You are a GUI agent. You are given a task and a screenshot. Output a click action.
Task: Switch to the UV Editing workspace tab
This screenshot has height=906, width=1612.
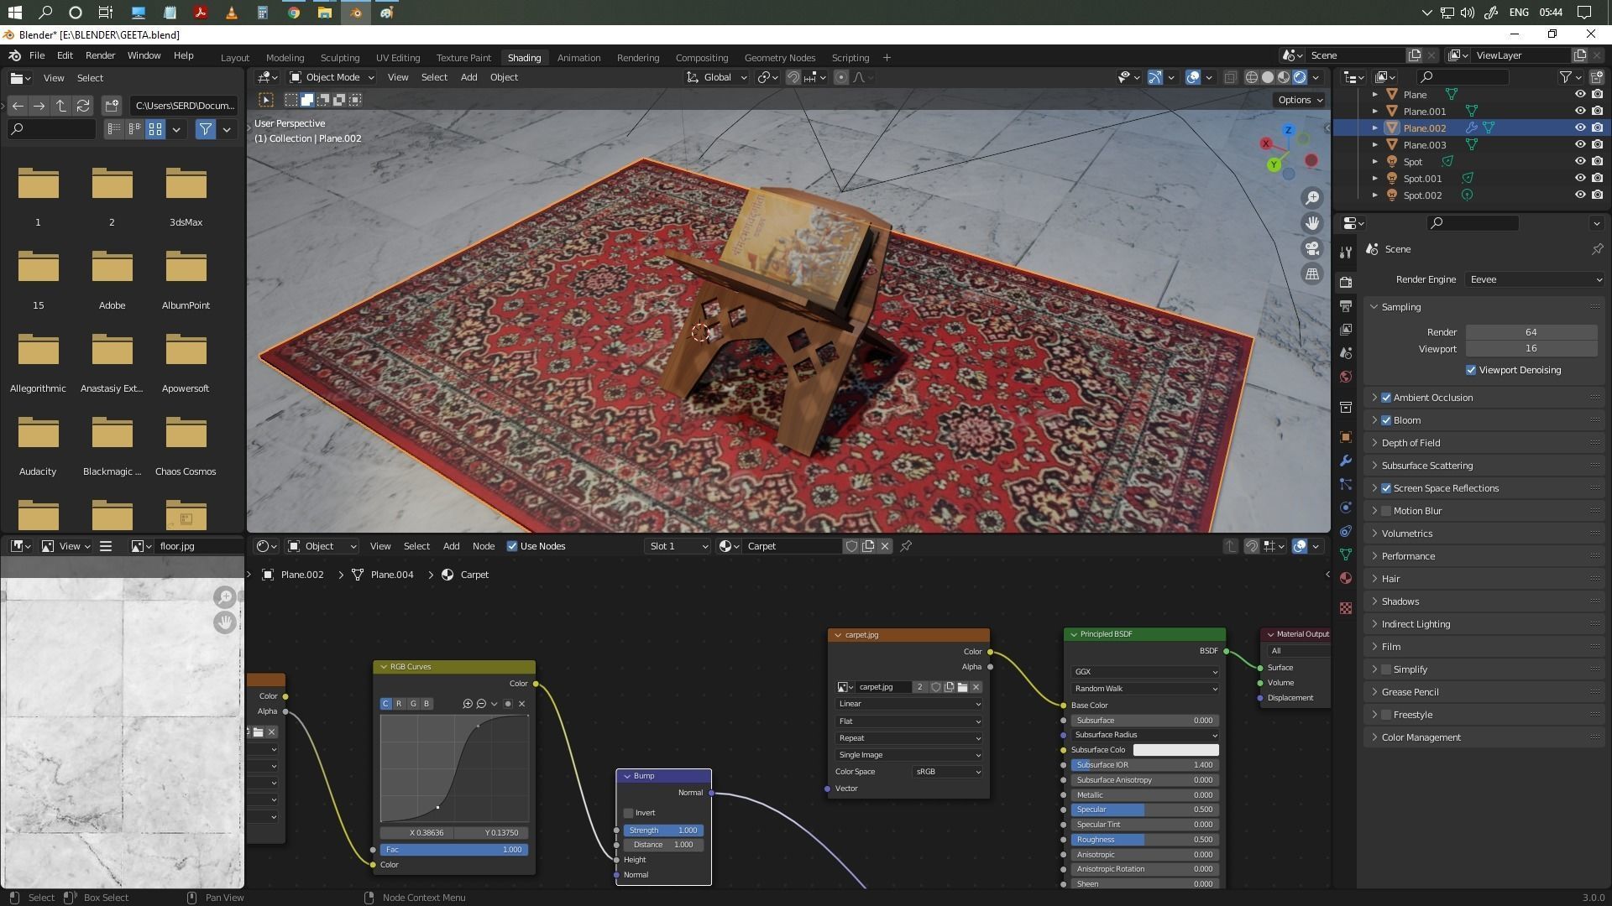(397, 58)
